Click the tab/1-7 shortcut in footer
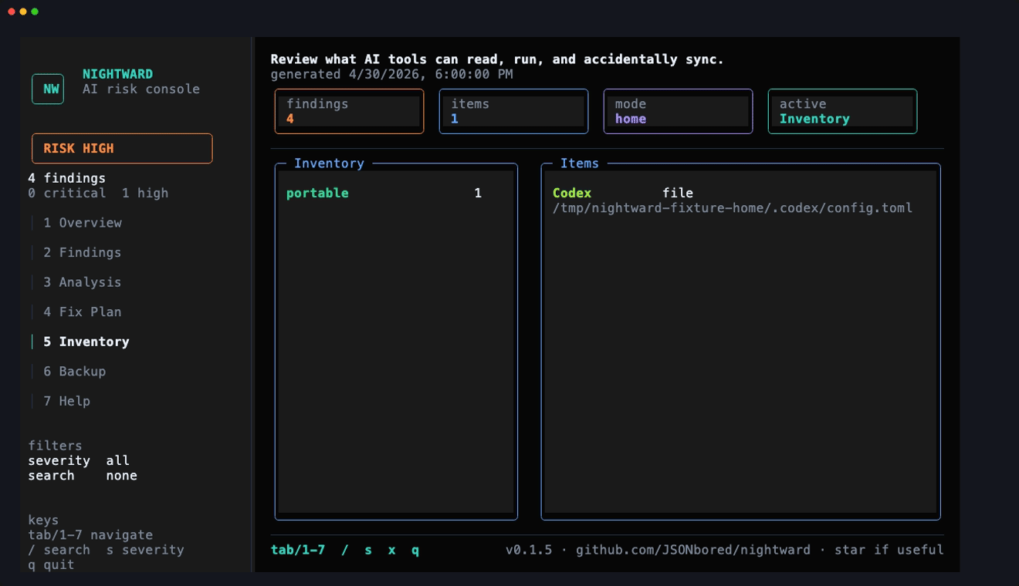This screenshot has width=1019, height=586. (x=298, y=550)
